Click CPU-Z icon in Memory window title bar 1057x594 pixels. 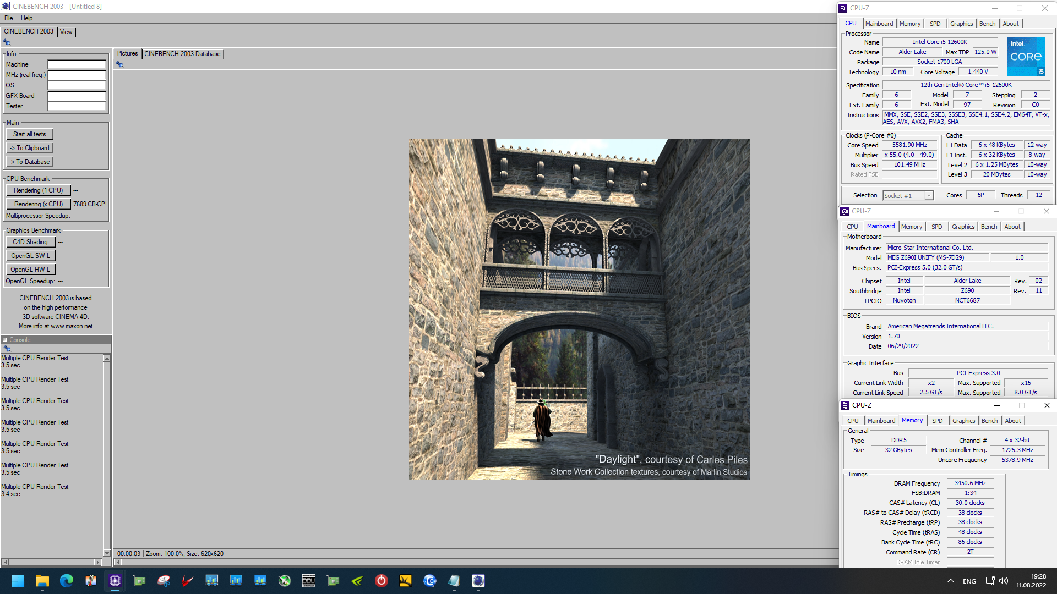point(845,405)
